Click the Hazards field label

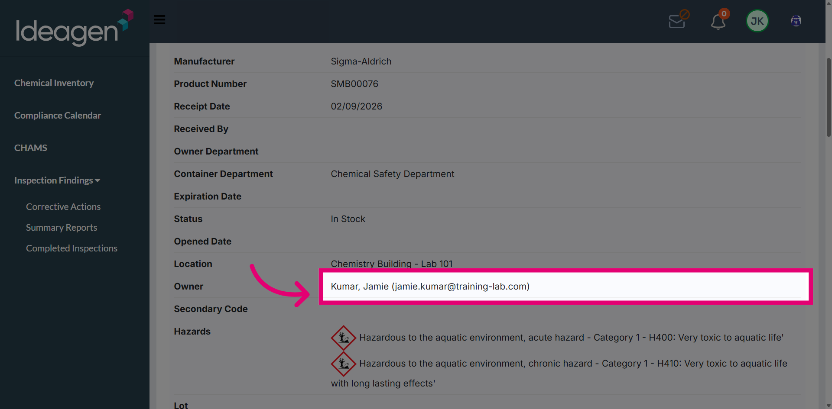click(x=192, y=332)
